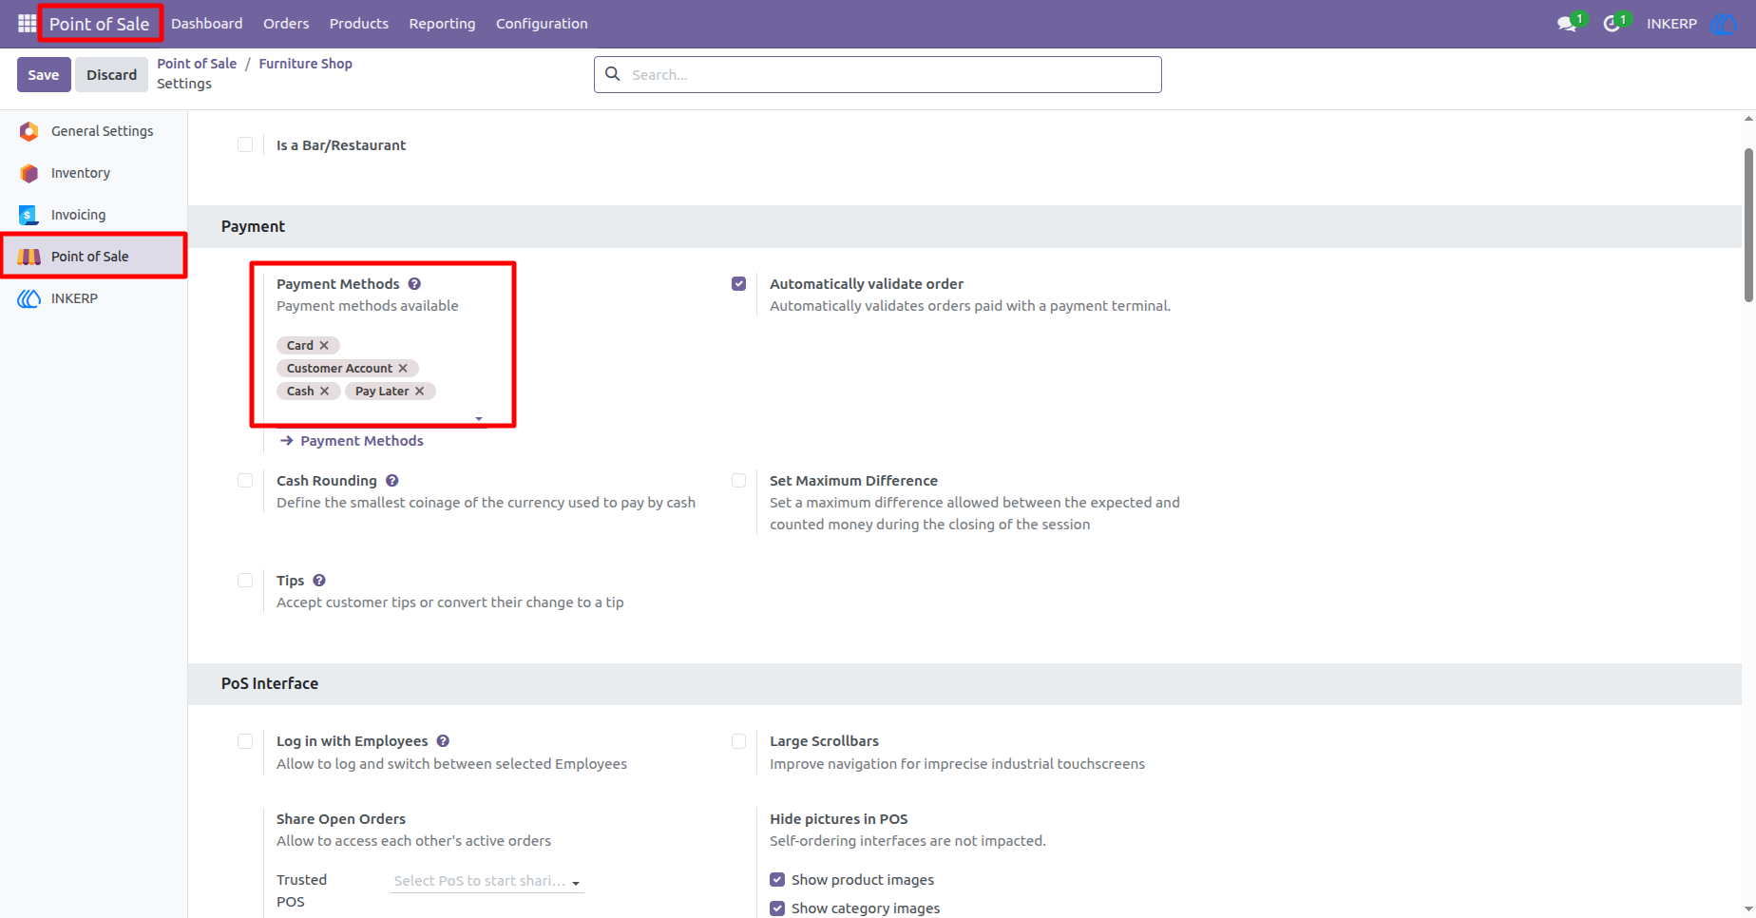
Task: Click the General Settings sidebar icon
Action: coord(29,131)
